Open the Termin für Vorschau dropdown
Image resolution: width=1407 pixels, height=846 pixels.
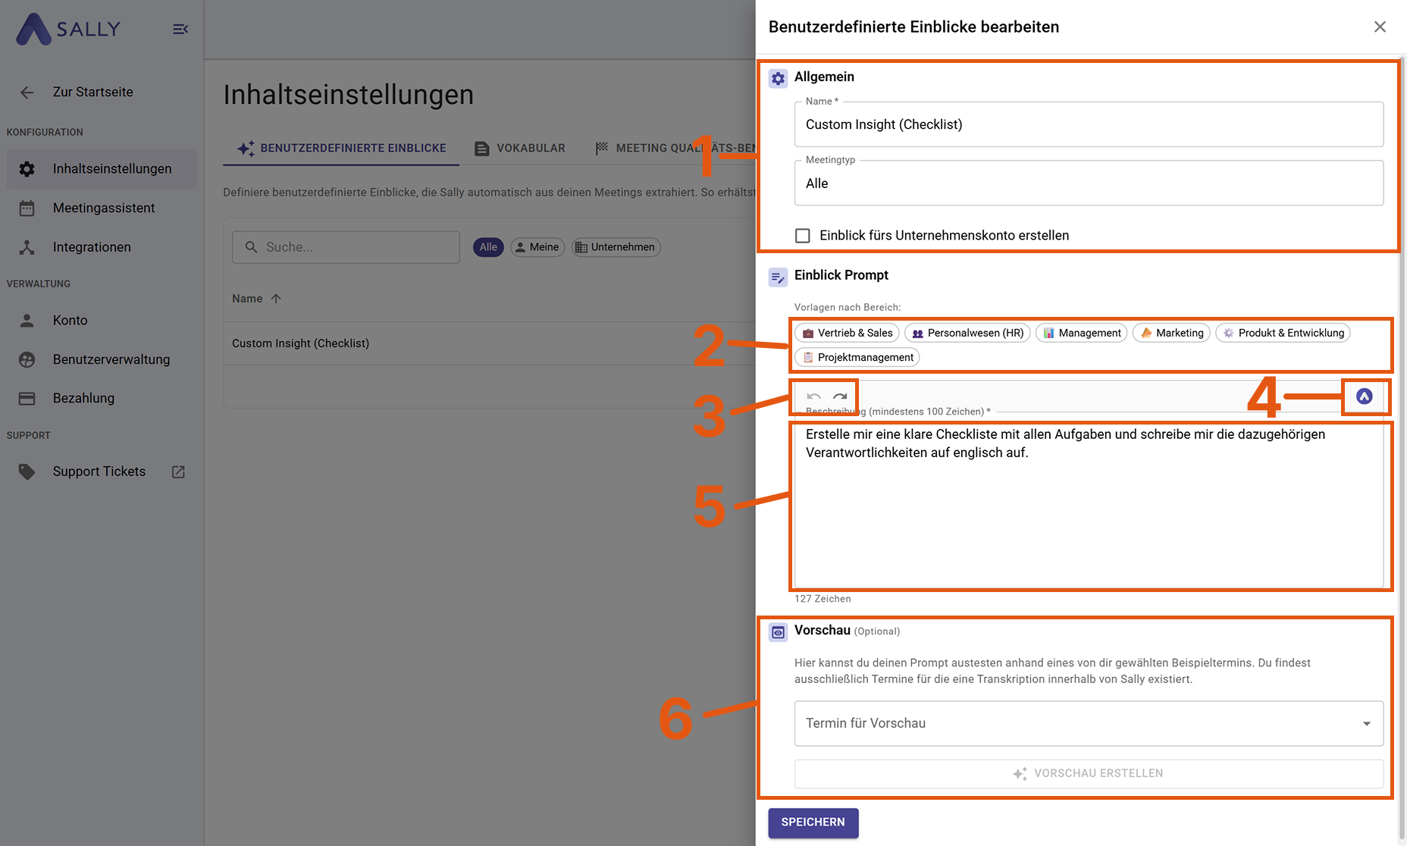1089,723
